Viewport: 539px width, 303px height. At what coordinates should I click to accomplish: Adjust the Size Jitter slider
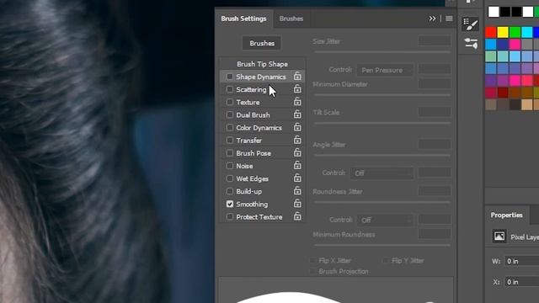[382, 52]
